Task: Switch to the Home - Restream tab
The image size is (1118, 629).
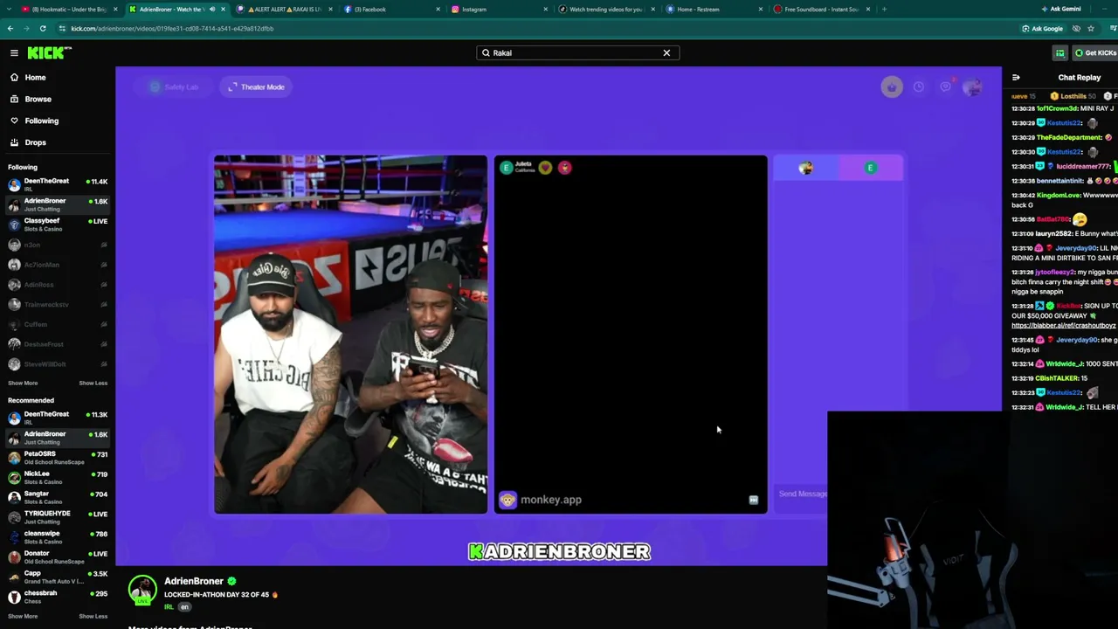Action: (714, 9)
